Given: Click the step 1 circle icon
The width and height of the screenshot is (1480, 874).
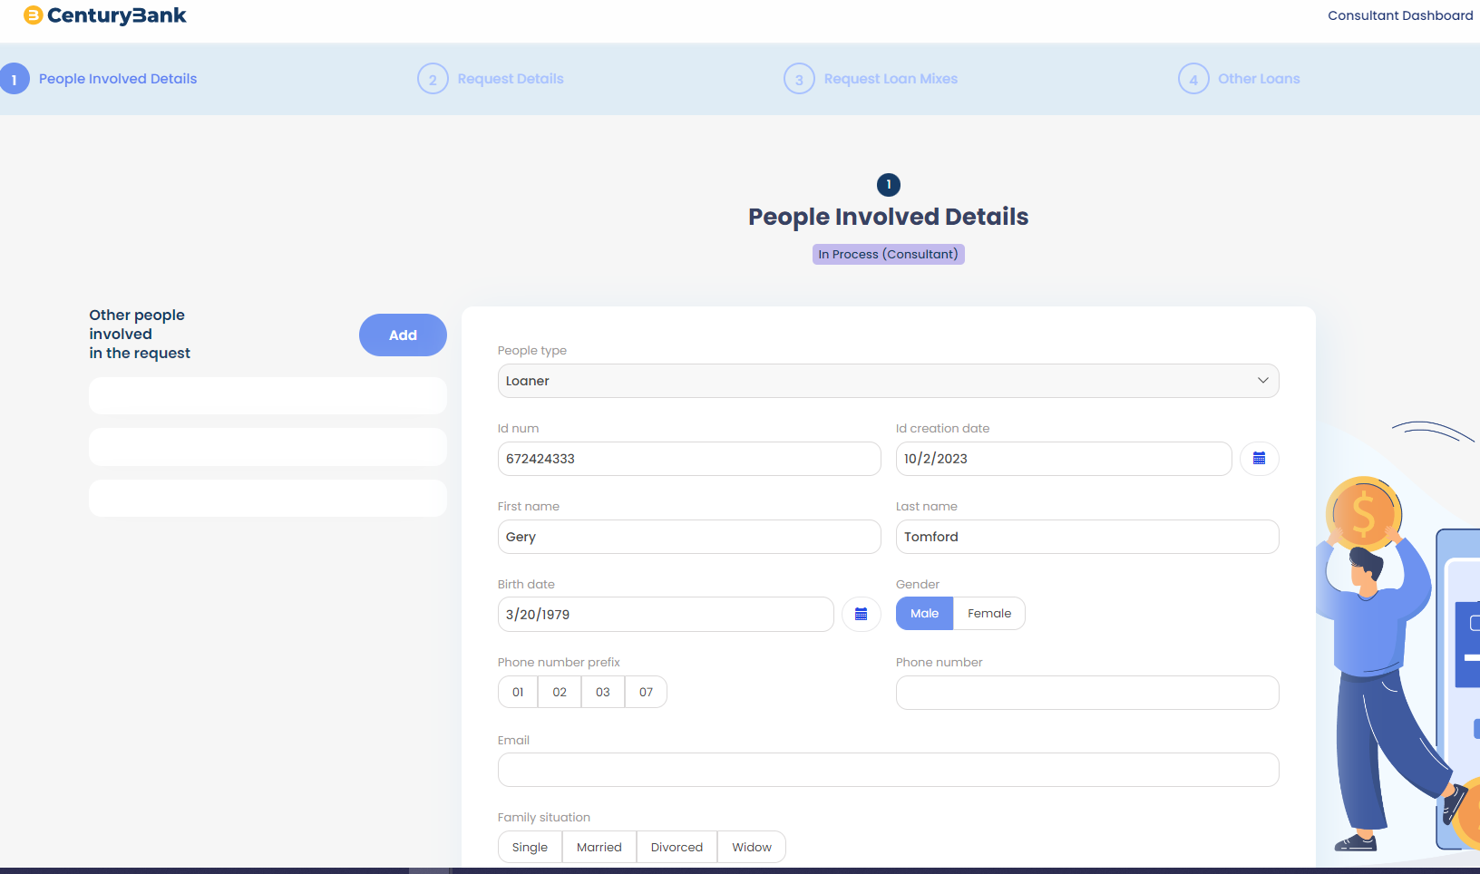Looking at the screenshot, I should point(15,80).
